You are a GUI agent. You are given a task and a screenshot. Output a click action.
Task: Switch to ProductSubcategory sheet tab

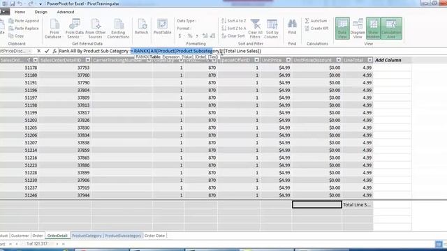pyautogui.click(x=123, y=236)
